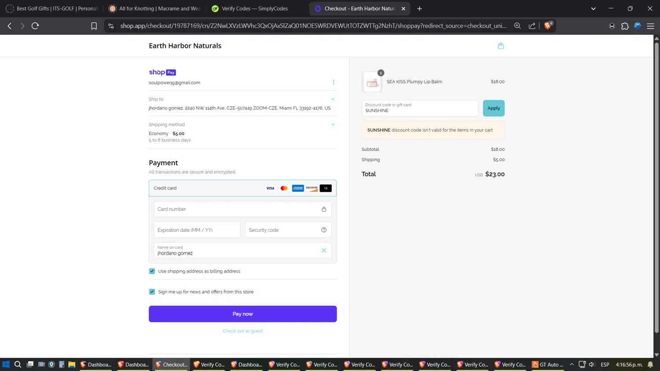Click the Security code field
Image resolution: width=660 pixels, height=371 pixels.
coord(288,230)
